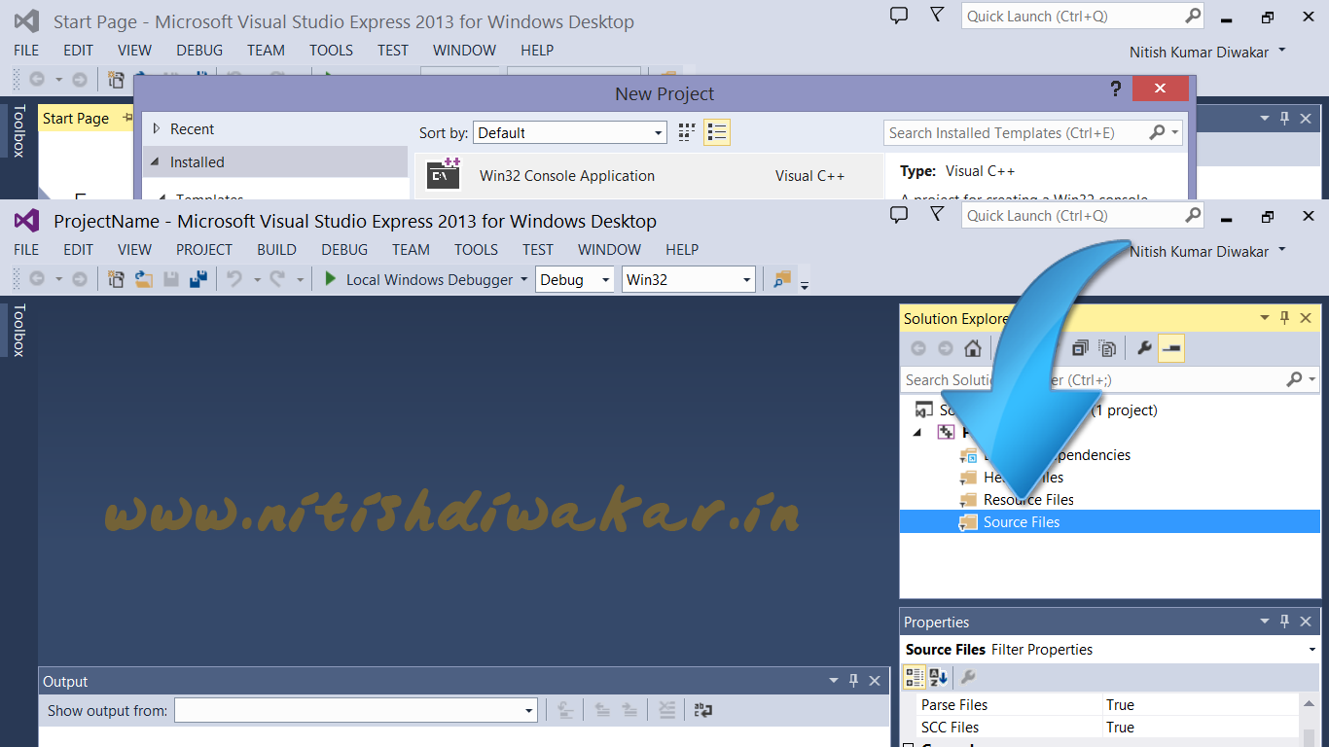The image size is (1329, 747).
Task: Click Collapse All icon in Solution Explorer
Action: 1080,348
